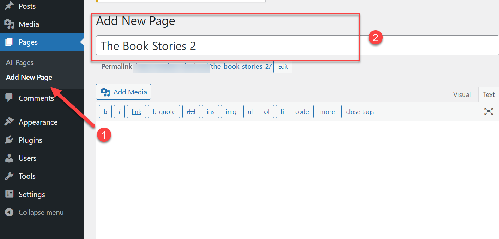Open the Appearance menu
This screenshot has height=239, width=499.
38,122
